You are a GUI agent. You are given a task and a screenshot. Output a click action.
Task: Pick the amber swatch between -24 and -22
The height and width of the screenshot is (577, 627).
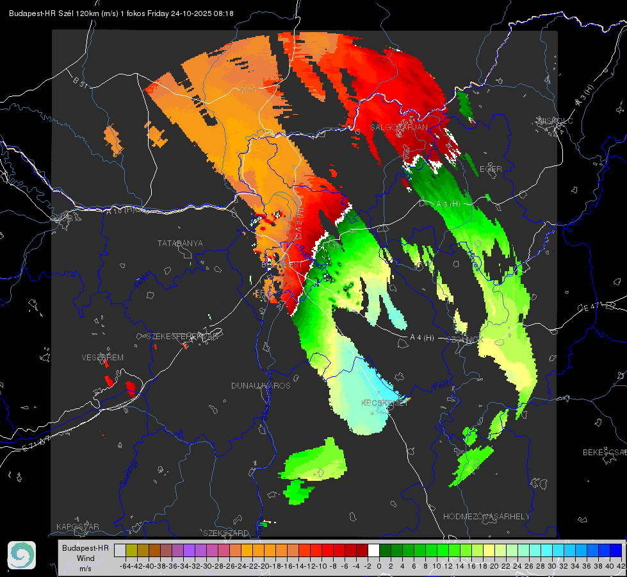coord(247,550)
